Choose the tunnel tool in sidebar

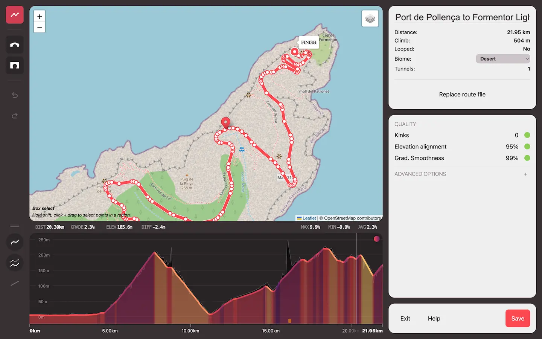coord(15,66)
